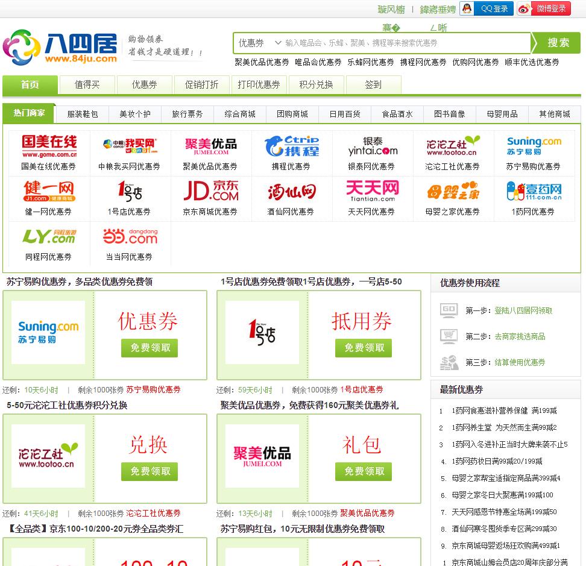Select the 热门商家 category tab
Screen dimensions: 586x566
(29, 113)
